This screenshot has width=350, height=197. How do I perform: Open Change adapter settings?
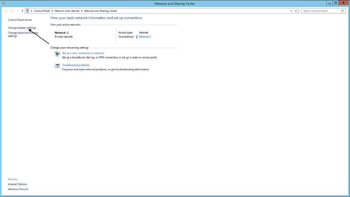pos(22,28)
